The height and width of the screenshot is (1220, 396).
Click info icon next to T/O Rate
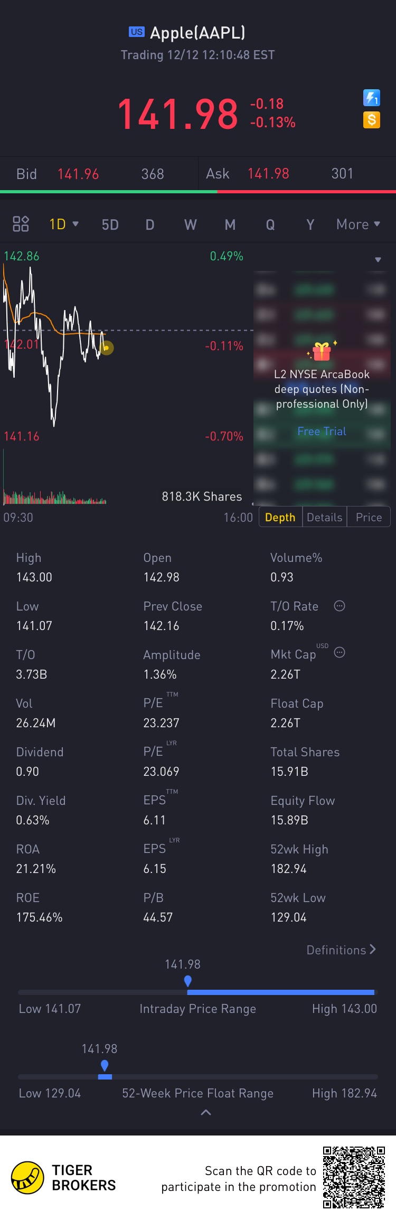(x=340, y=606)
